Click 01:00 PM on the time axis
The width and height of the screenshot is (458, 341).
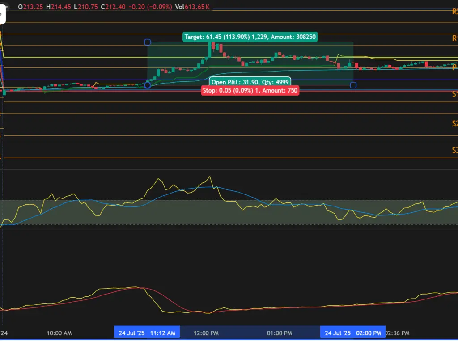[280, 333]
